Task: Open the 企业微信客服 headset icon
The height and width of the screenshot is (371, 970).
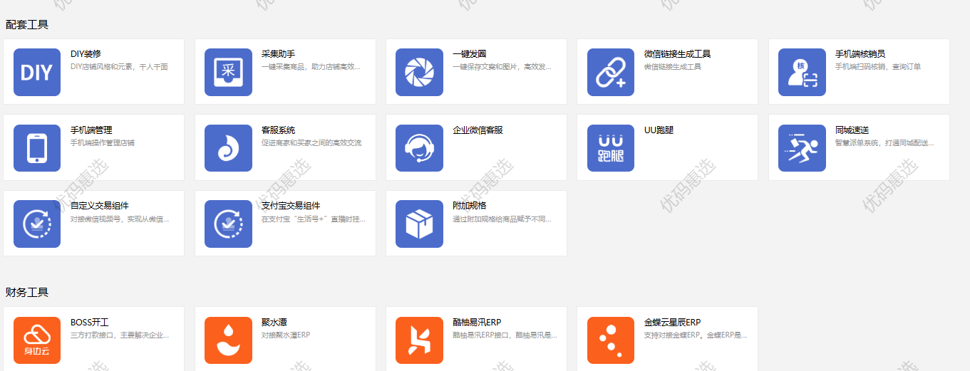Action: click(419, 148)
